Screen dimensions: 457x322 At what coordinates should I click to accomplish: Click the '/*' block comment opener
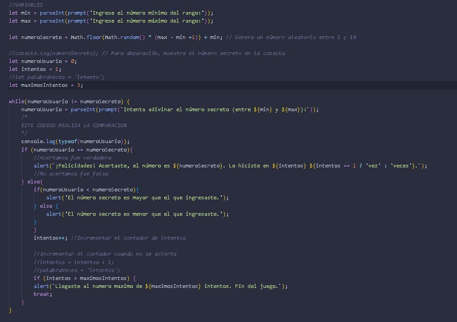pos(24,117)
